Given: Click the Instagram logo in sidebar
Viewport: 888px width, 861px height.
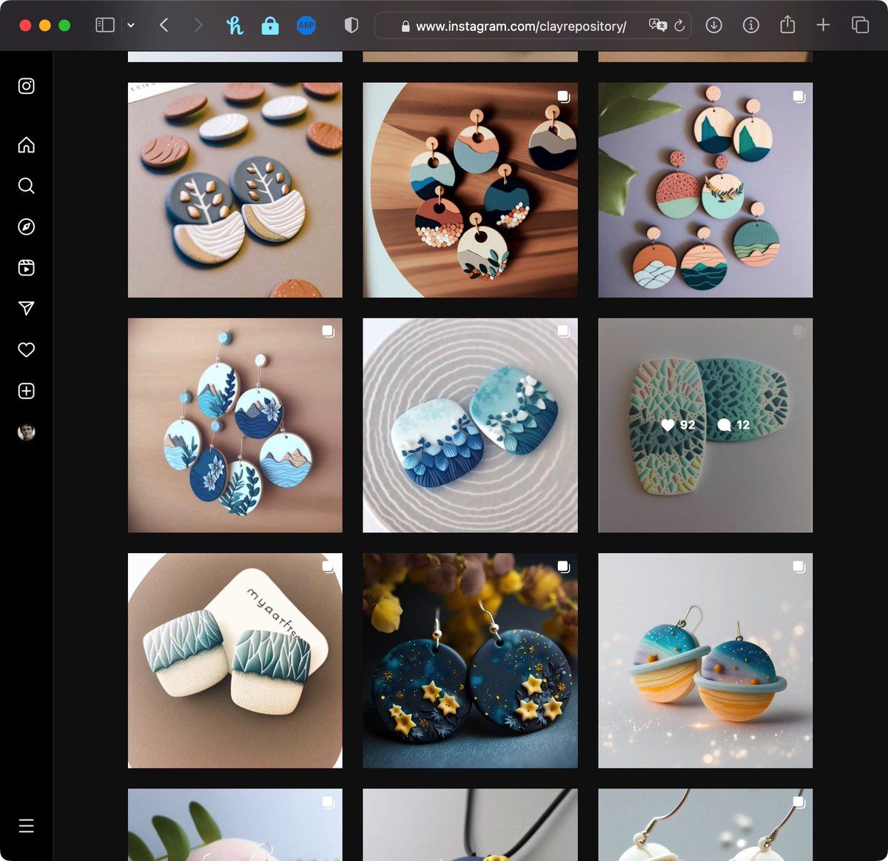Looking at the screenshot, I should pyautogui.click(x=27, y=86).
